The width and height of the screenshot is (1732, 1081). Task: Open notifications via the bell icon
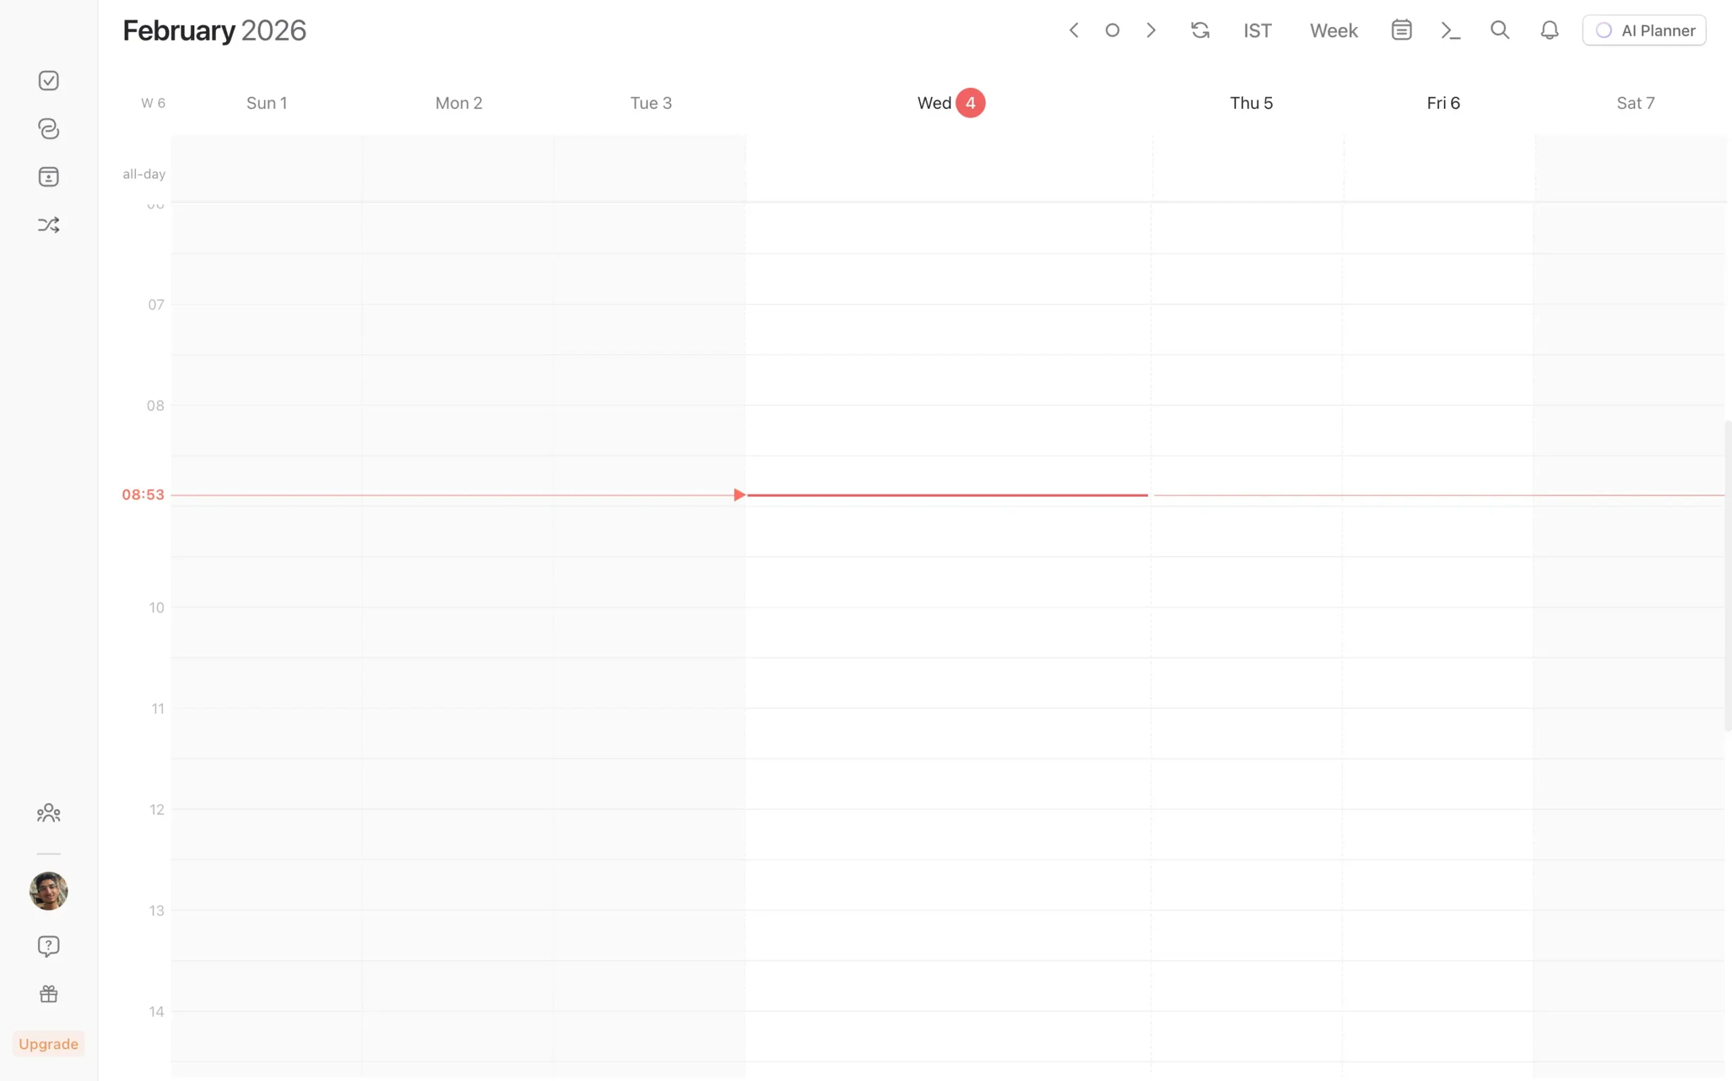pyautogui.click(x=1548, y=30)
